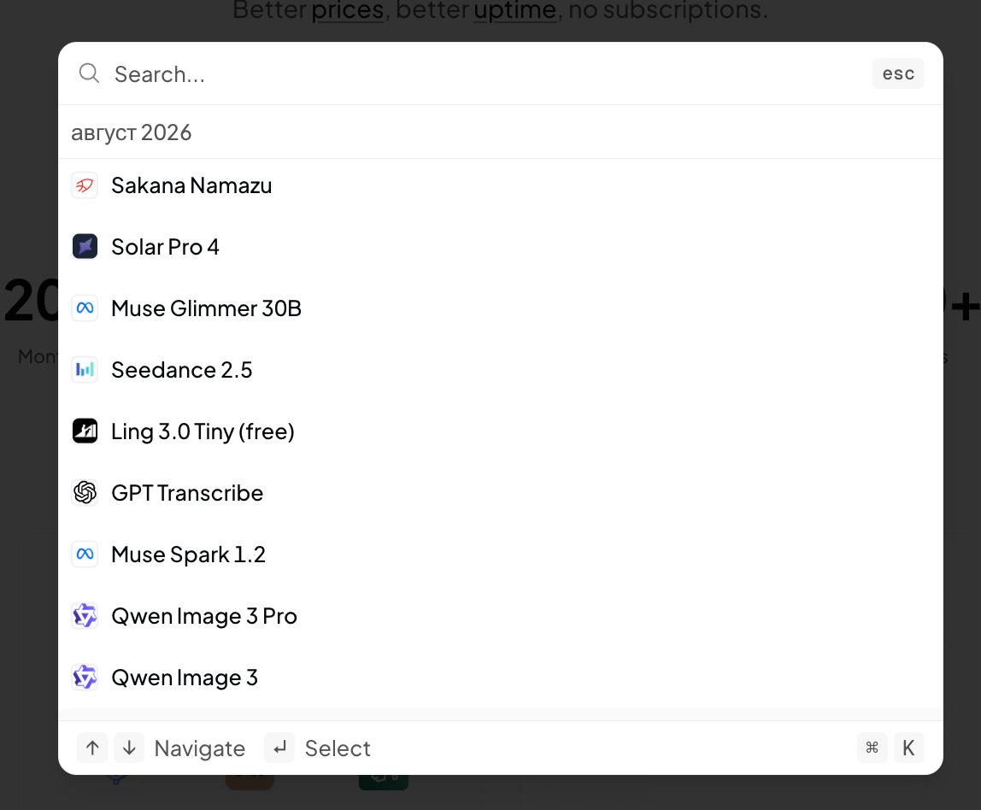
Task: Click the command key symbol badge
Action: [x=872, y=748]
